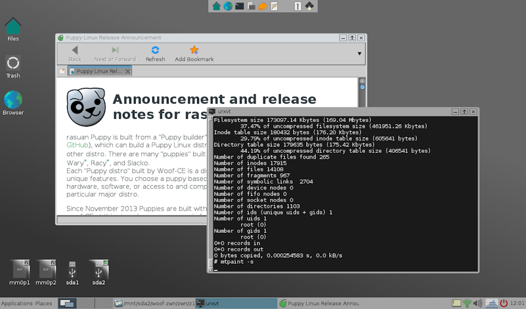This screenshot has height=309, width=526.
Task: Launch the Browser desktop icon
Action: (13, 103)
